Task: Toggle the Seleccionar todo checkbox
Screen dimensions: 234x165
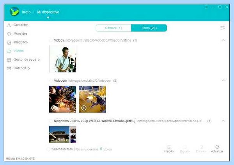Action: [x=48, y=149]
